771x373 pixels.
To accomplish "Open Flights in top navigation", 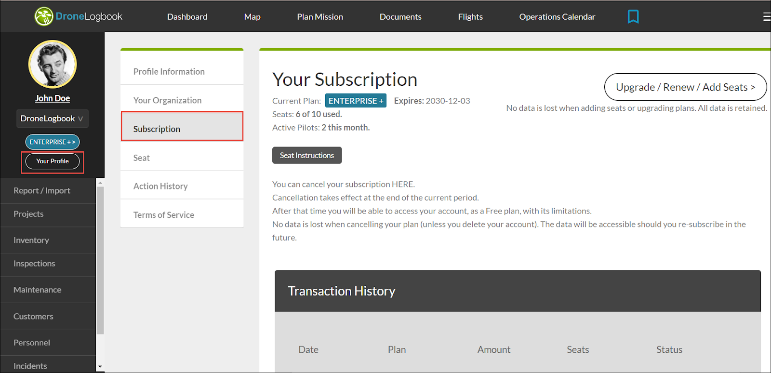I will point(470,16).
